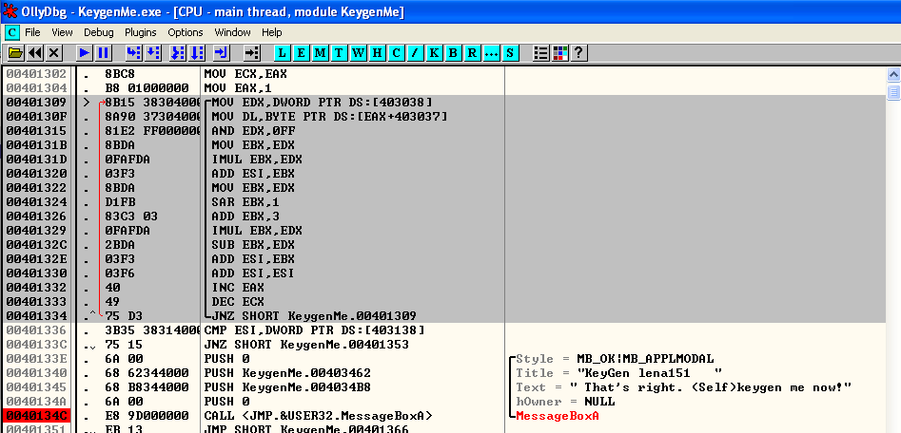
Task: Click the Go to address arrow icon
Action: (252, 53)
